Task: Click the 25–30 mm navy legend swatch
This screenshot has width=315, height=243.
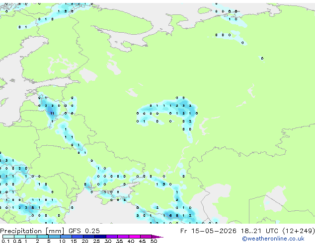Action: [x=100, y=237]
